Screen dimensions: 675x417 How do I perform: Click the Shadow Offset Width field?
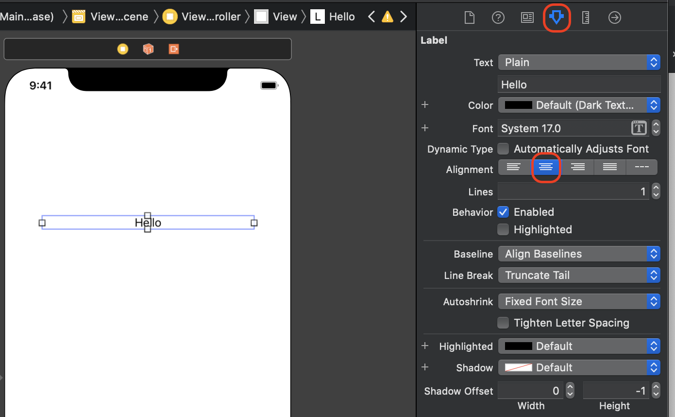pos(531,391)
